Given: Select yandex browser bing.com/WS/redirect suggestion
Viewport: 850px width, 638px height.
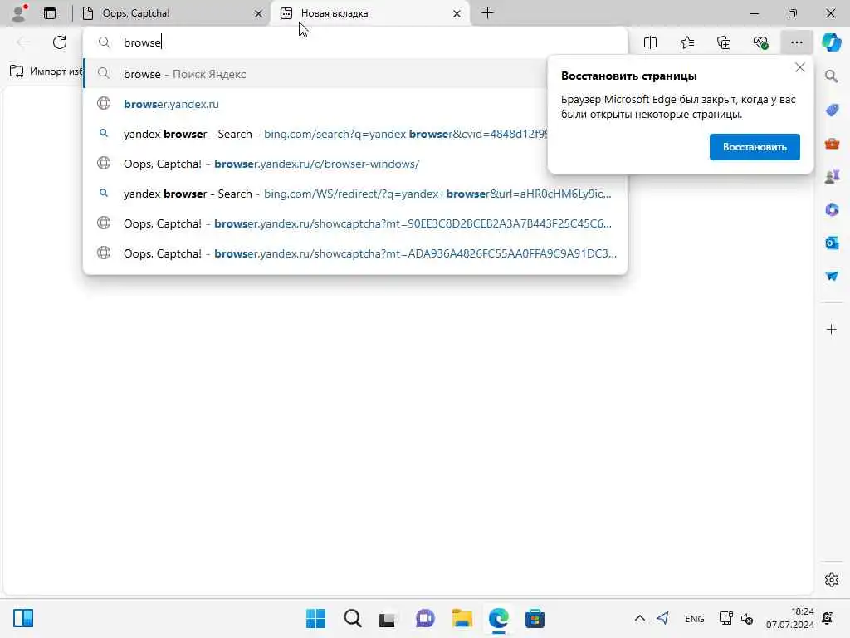Looking at the screenshot, I should (355, 193).
